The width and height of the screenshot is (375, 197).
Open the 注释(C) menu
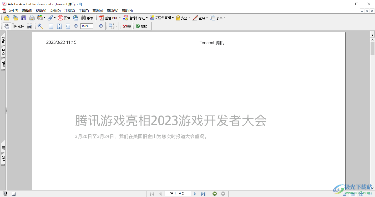tap(70, 11)
